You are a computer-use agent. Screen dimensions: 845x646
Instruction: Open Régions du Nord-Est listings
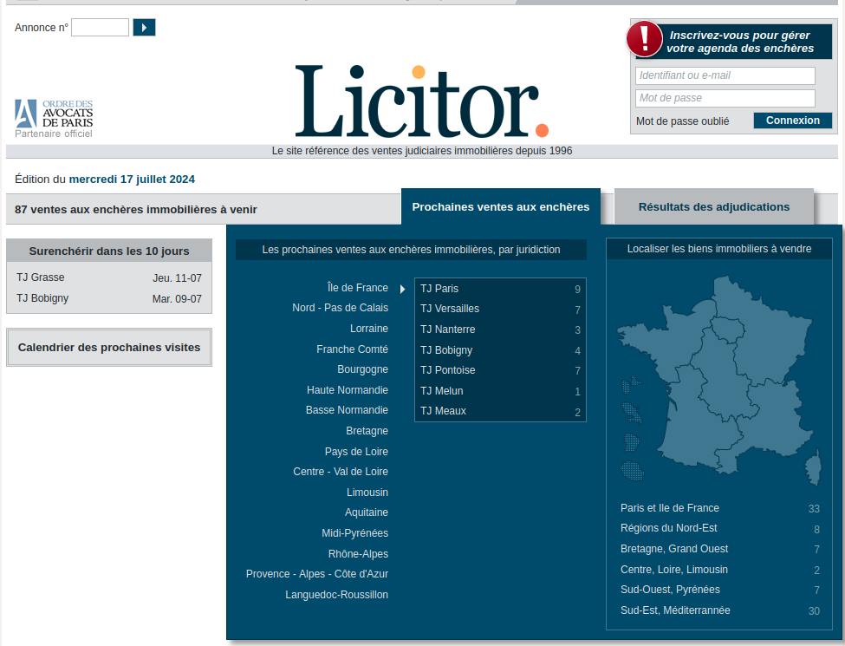click(720, 528)
